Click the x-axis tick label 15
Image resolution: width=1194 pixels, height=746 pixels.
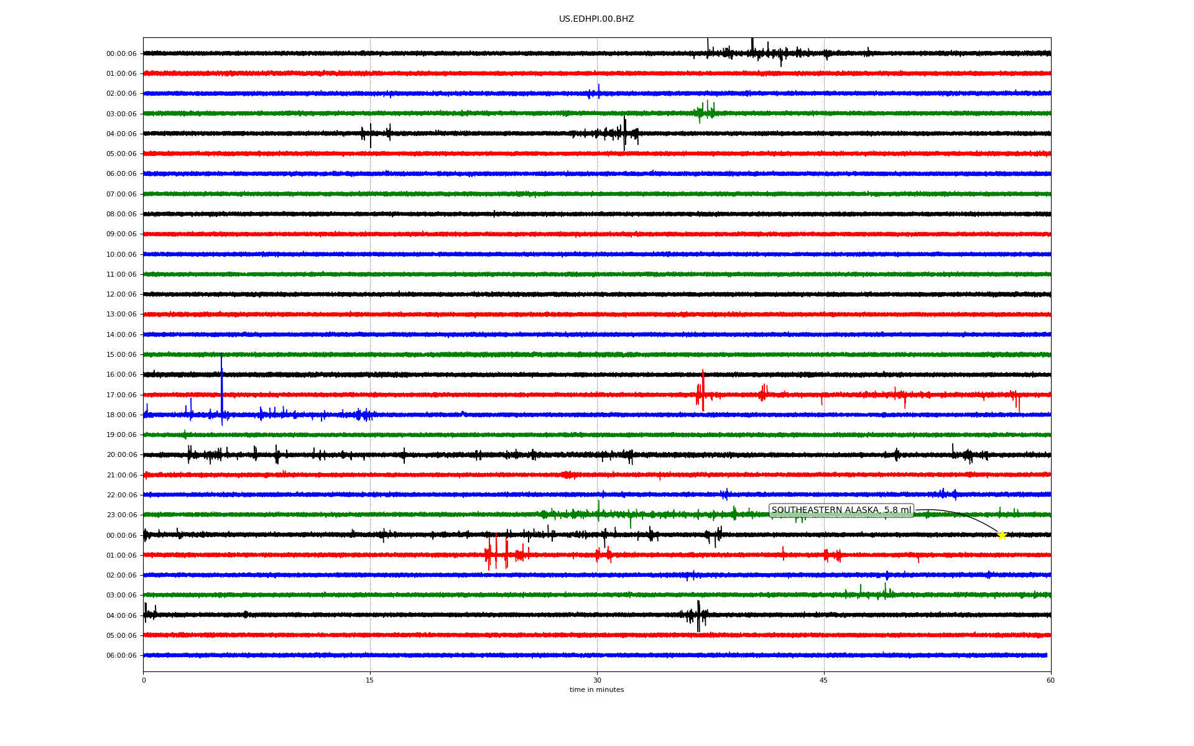370,681
